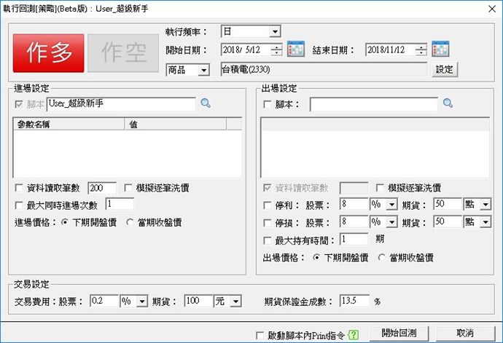Expand the 商品 type dropdown
The image size is (503, 343).
pos(203,70)
